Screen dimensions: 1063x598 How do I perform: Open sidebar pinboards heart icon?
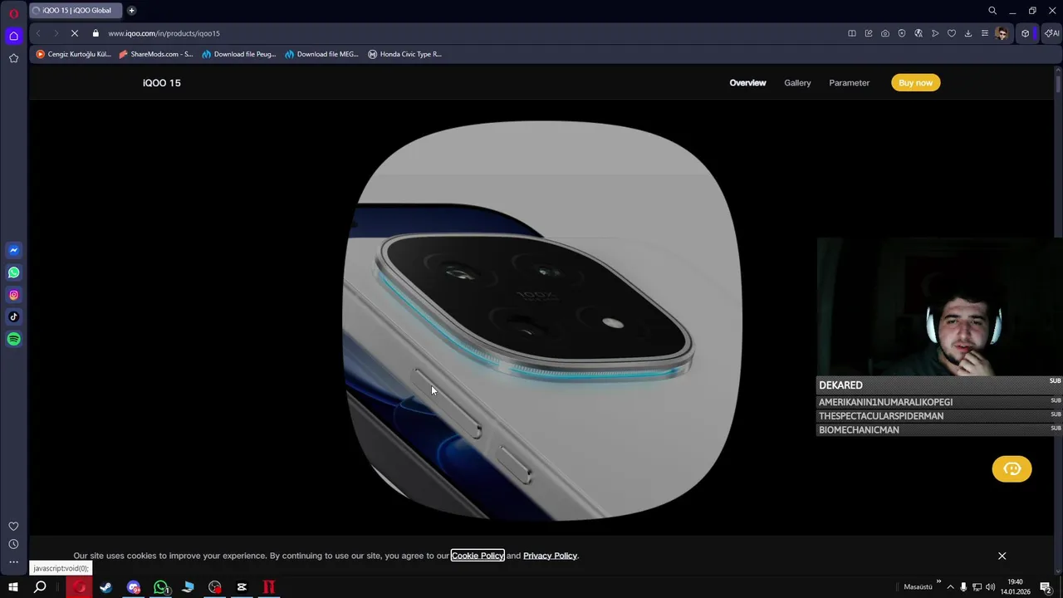click(13, 527)
